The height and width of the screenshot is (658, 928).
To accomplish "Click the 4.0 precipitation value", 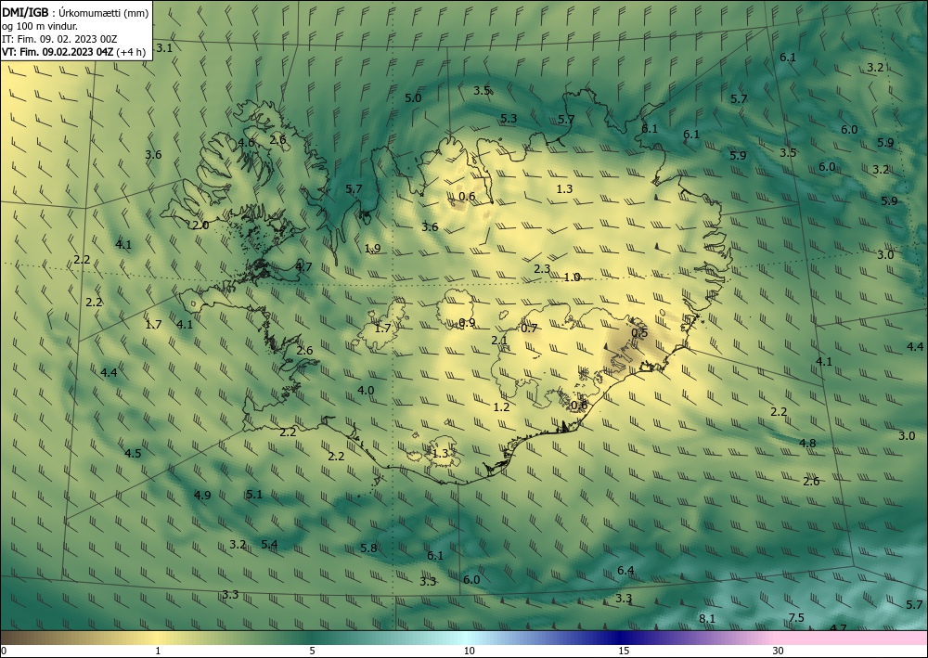I will [366, 390].
